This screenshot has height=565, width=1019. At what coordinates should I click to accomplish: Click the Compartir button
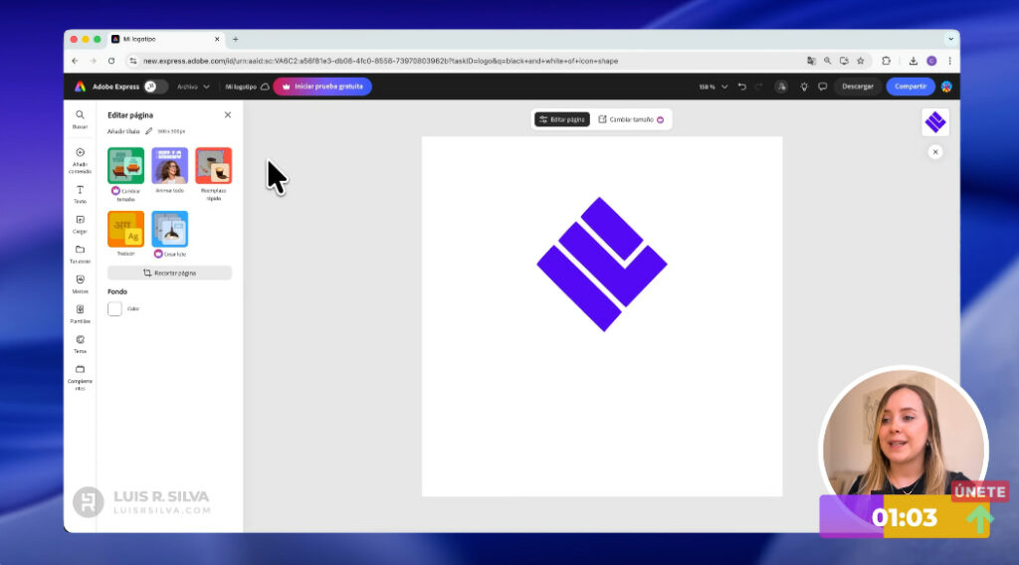coord(911,87)
